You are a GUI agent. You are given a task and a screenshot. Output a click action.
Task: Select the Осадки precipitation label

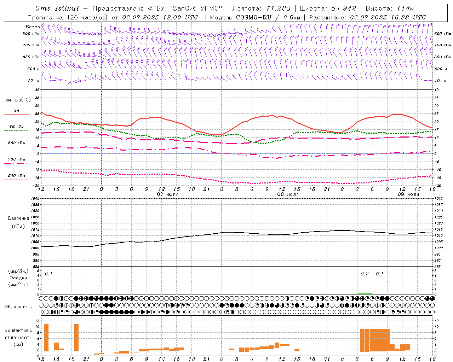tap(18, 278)
